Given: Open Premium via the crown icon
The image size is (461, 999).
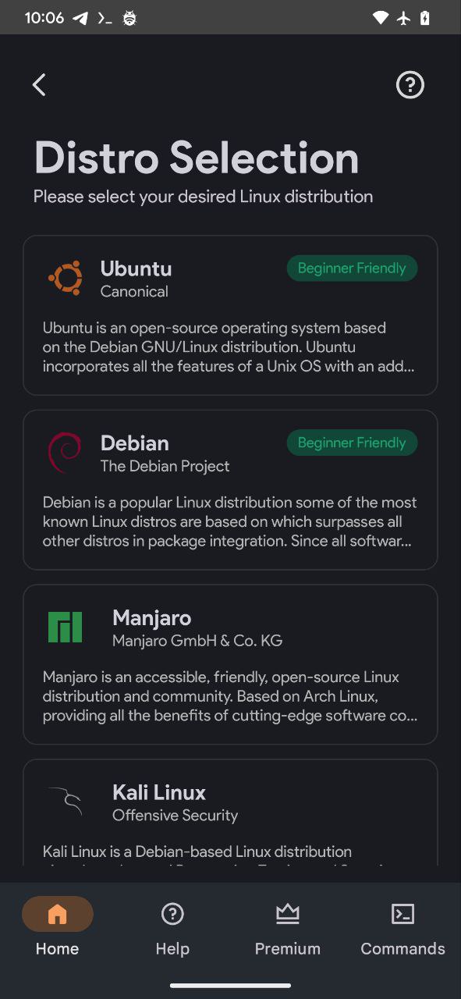Looking at the screenshot, I should pos(287,913).
